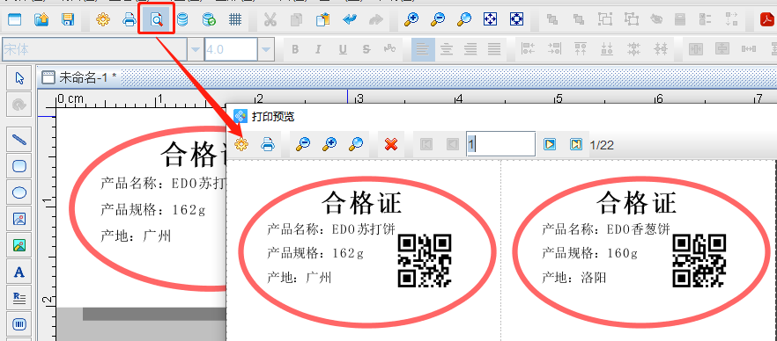Image resolution: width=777 pixels, height=341 pixels.
Task: Toggle bold text formatting
Action: [x=295, y=49]
